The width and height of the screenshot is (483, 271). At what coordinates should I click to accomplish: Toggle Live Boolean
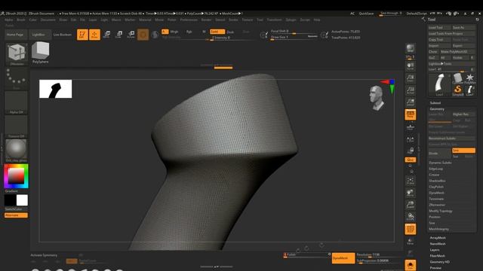(x=63, y=35)
